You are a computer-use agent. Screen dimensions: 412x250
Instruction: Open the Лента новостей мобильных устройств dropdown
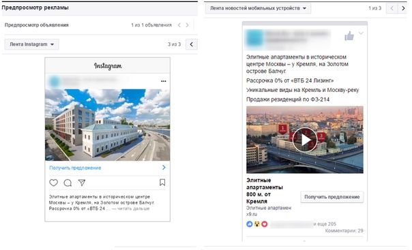pyautogui.click(x=258, y=8)
